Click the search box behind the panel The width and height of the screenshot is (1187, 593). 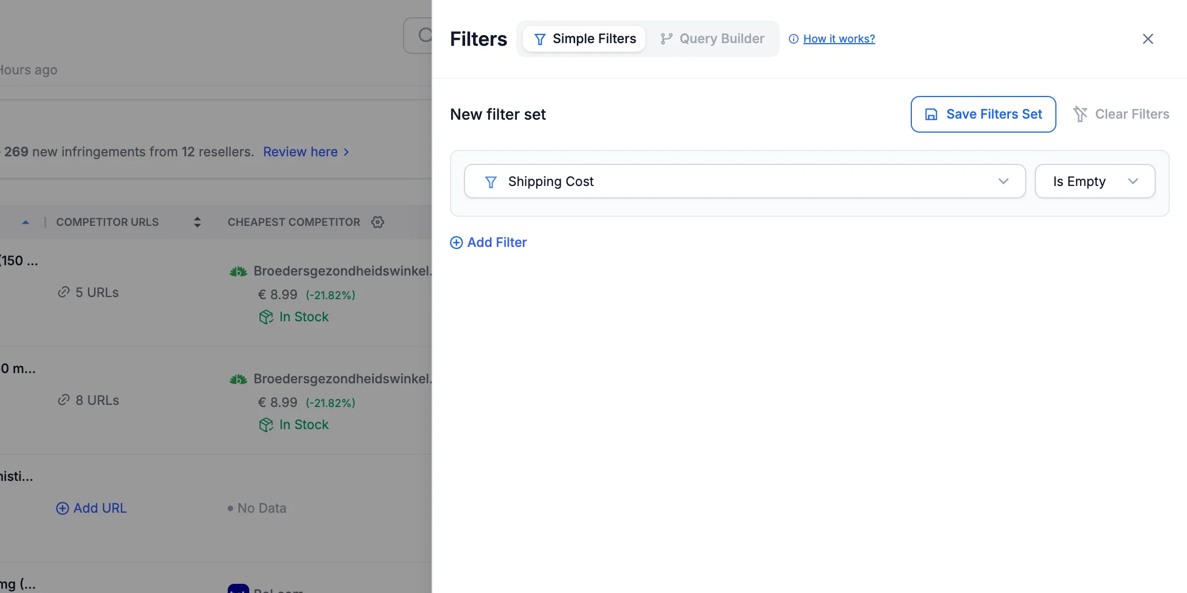coord(418,36)
